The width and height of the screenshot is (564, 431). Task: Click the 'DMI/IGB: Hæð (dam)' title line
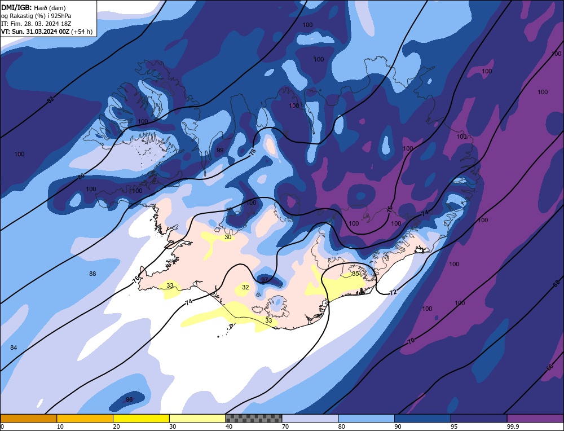33,7
